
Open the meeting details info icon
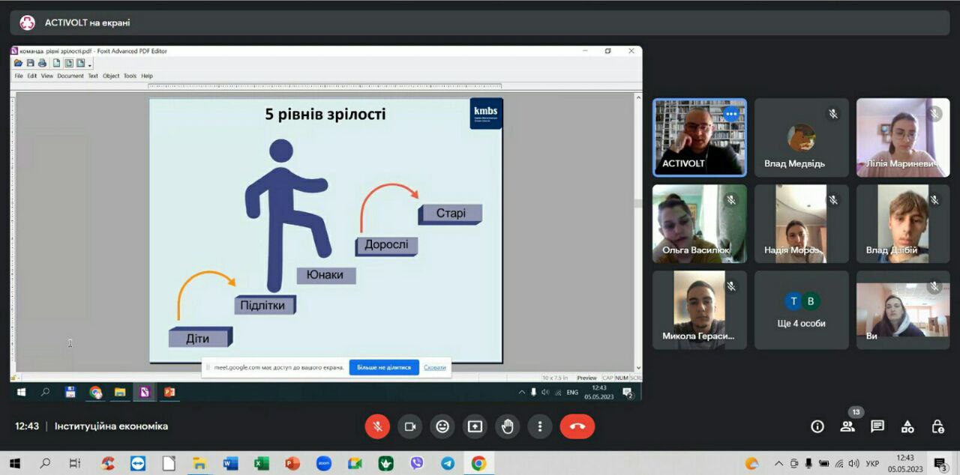[x=817, y=426]
